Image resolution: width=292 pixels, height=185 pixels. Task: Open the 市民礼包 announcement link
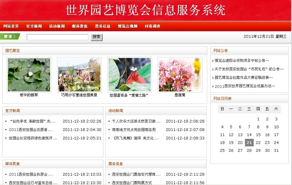point(249,69)
